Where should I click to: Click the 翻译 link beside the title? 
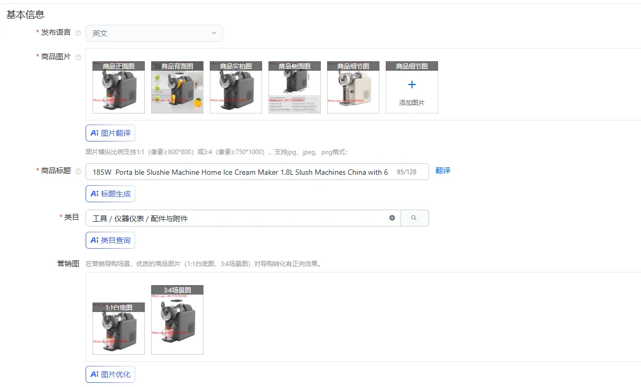[443, 171]
